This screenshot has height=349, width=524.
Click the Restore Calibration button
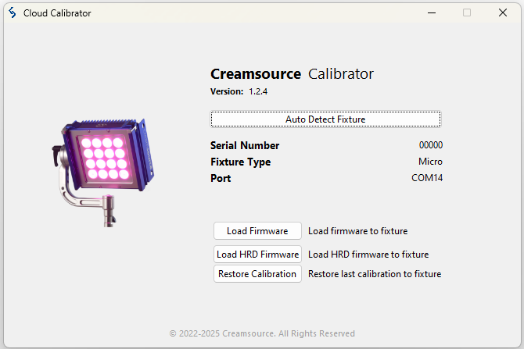coord(257,274)
